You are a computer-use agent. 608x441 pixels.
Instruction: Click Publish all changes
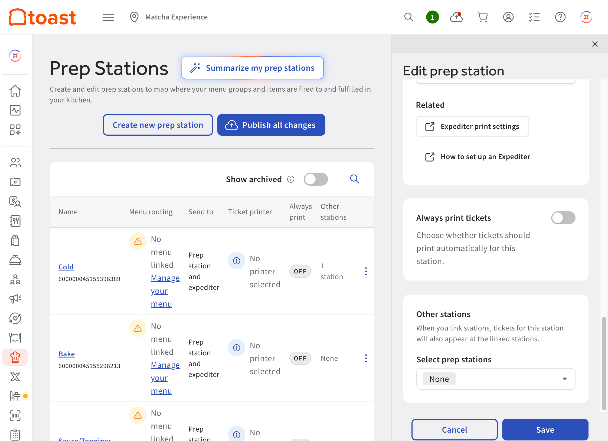(x=271, y=125)
